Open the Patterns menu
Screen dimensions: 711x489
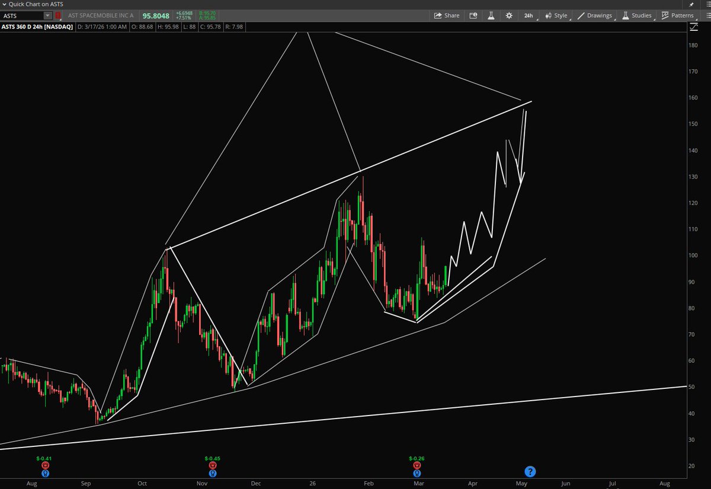(x=678, y=15)
